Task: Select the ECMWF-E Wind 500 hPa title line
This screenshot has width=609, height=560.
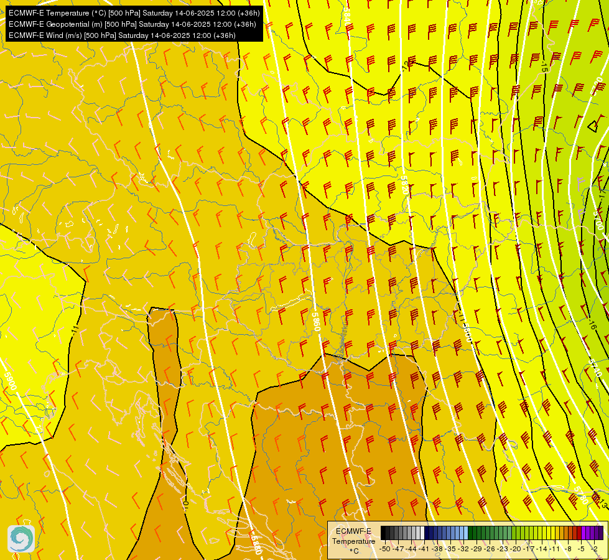Action: click(122, 35)
